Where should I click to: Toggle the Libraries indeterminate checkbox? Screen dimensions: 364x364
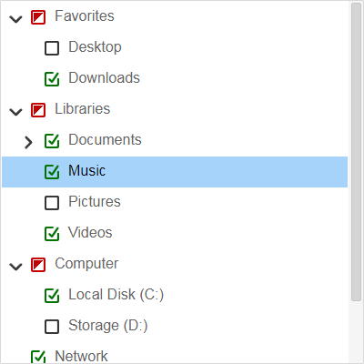tap(38, 110)
